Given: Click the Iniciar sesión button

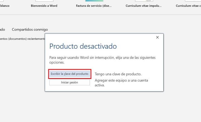Looking at the screenshot, I should click(70, 83).
